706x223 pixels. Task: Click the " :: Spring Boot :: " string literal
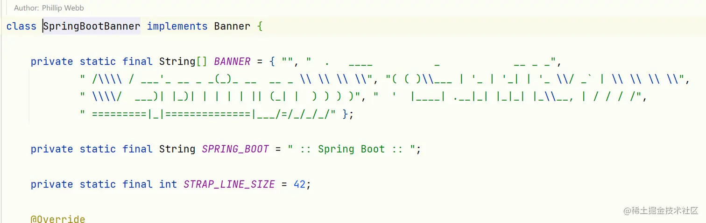pos(352,149)
